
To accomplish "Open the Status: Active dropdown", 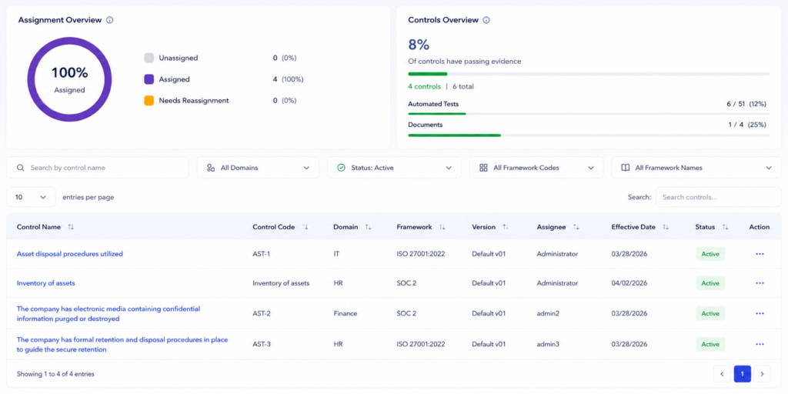I will (394, 168).
